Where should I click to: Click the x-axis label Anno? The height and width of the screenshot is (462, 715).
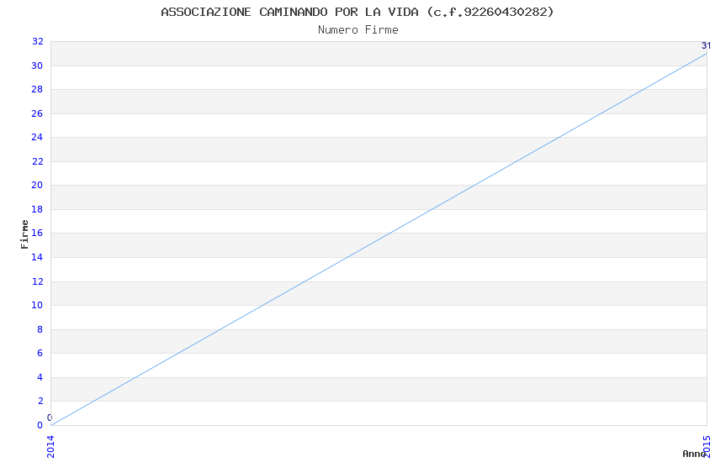(x=694, y=454)
